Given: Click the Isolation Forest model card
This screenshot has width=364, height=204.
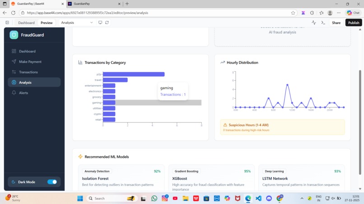Looking at the screenshot, I should (x=121, y=178).
